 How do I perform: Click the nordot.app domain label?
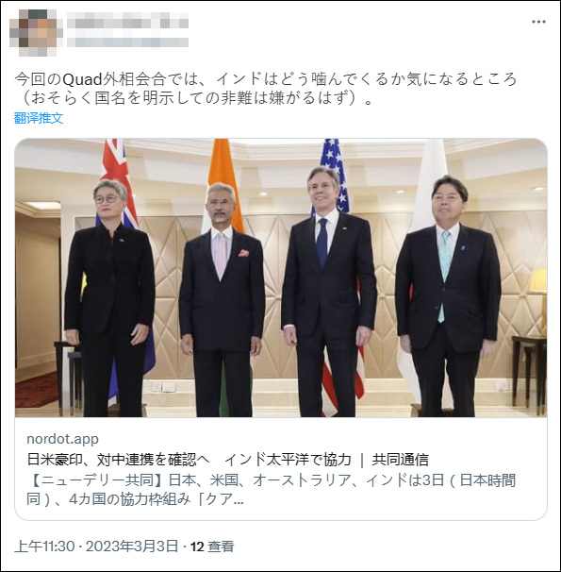point(62,439)
